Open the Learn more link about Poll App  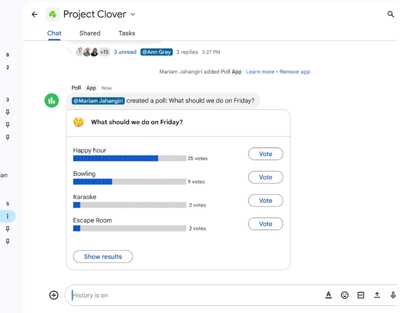[260, 71]
